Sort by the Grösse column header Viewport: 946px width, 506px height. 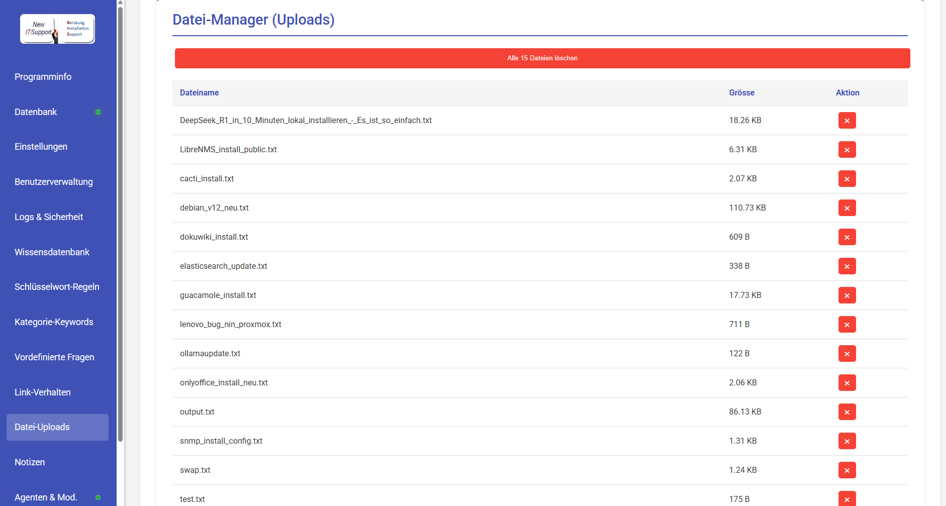pyautogui.click(x=741, y=93)
